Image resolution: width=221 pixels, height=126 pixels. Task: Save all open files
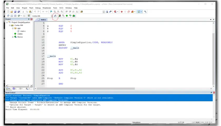[x=18, y=12]
